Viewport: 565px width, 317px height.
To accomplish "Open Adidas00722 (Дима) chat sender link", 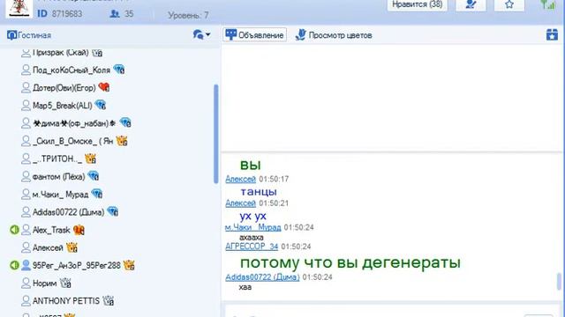I will pyautogui.click(x=262, y=277).
